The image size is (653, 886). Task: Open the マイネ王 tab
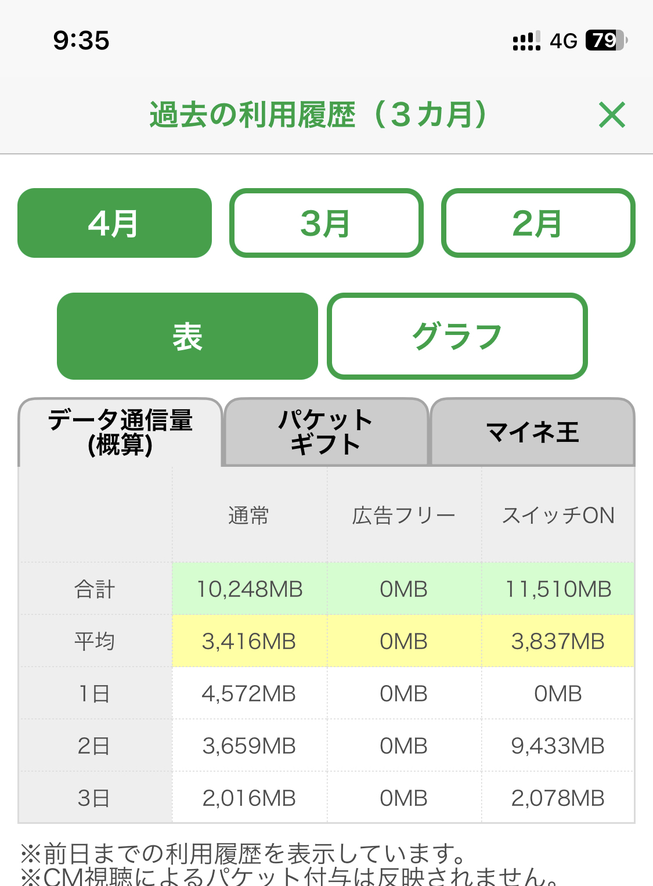pos(532,432)
